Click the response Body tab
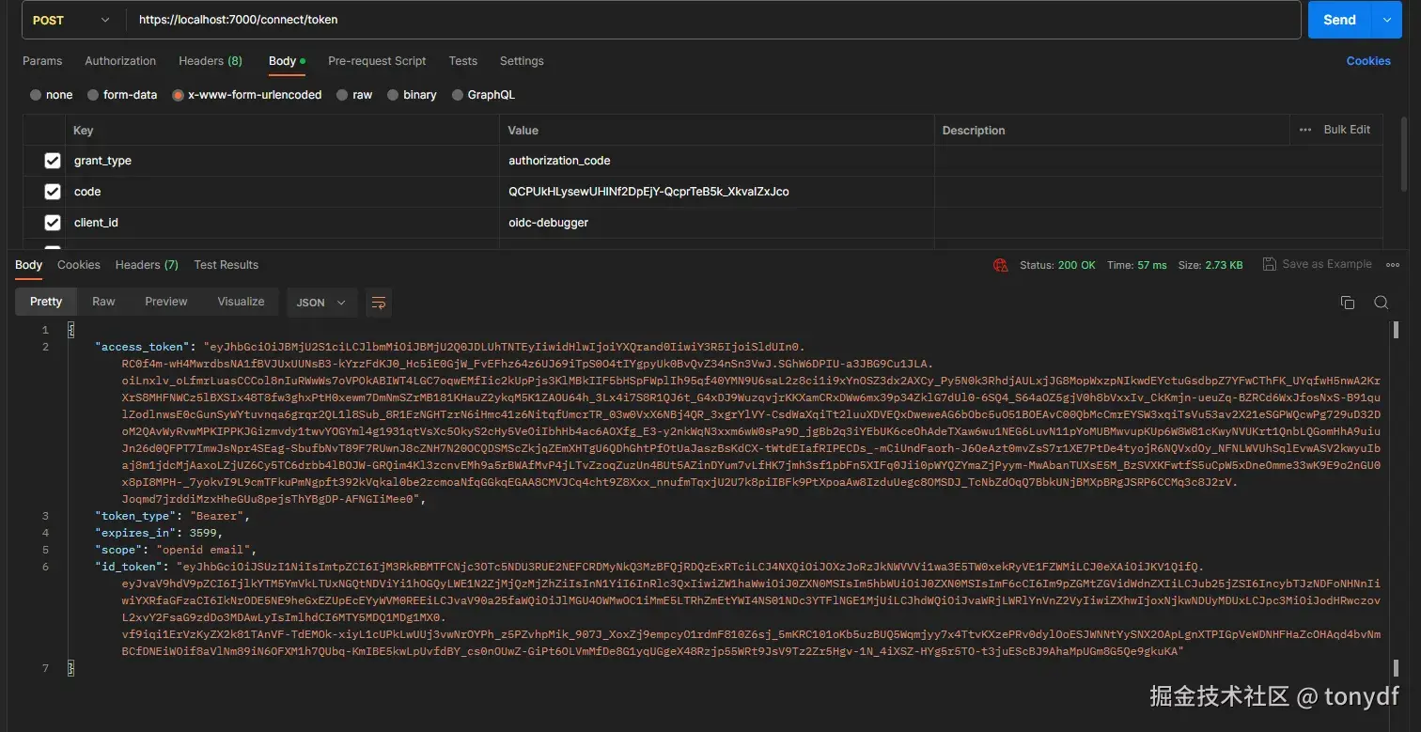Image resolution: width=1421 pixels, height=732 pixels. pyautogui.click(x=28, y=265)
